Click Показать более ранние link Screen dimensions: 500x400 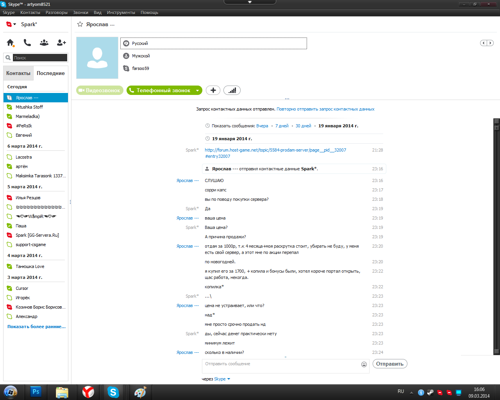tap(36, 327)
